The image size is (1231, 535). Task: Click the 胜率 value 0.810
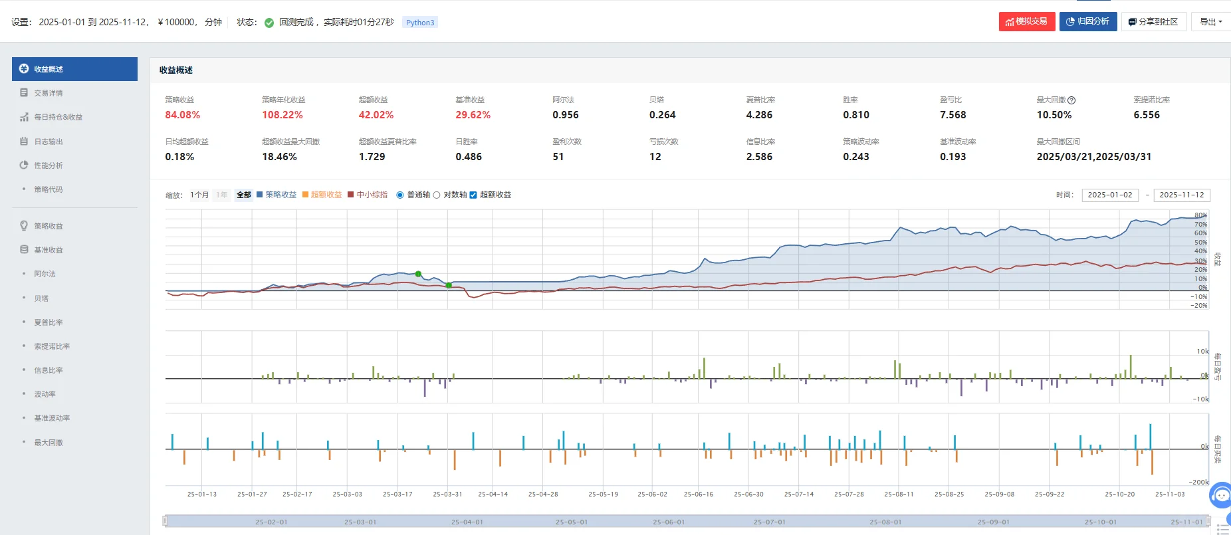click(856, 115)
